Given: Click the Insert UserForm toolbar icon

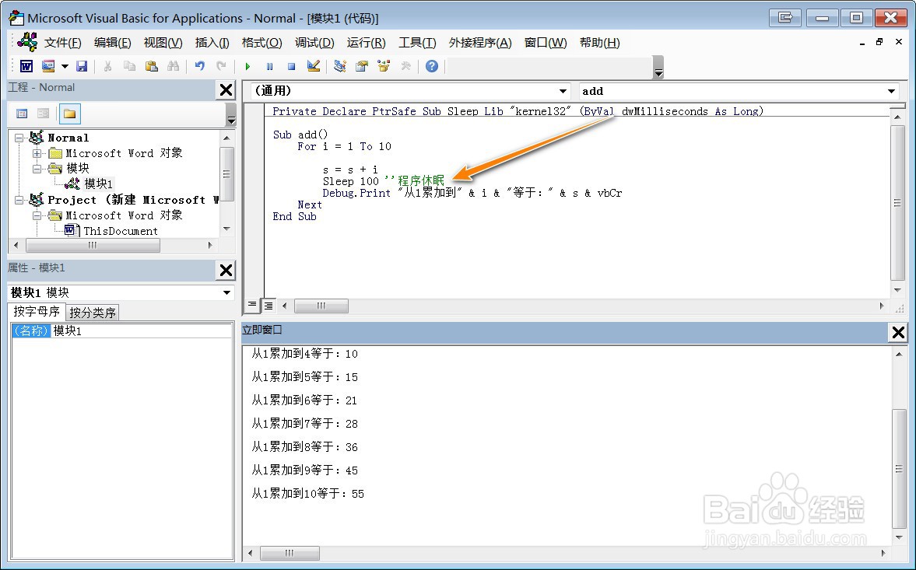Looking at the screenshot, I should pyautogui.click(x=48, y=66).
